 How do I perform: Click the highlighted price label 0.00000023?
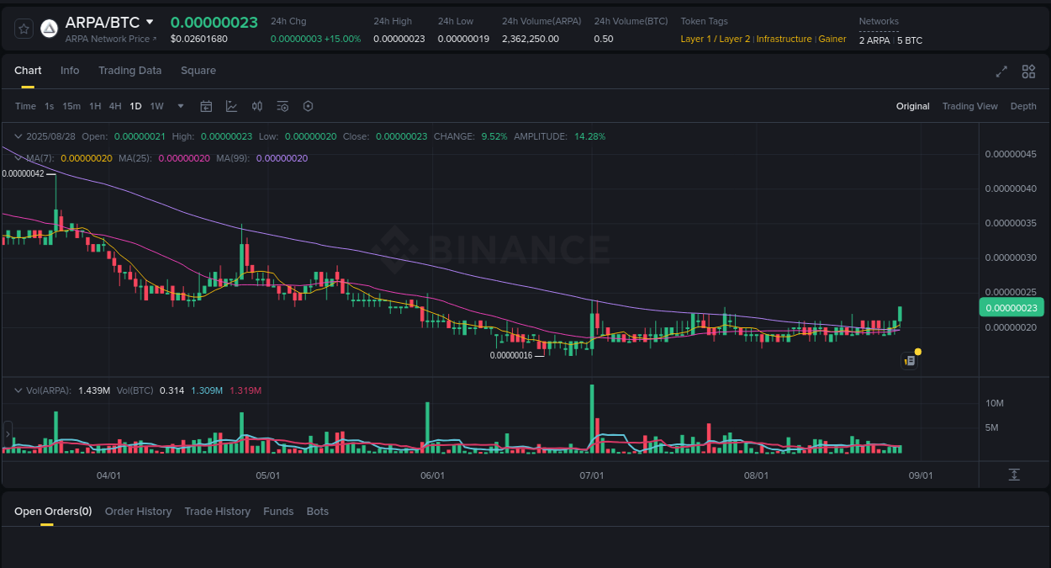coord(1011,307)
